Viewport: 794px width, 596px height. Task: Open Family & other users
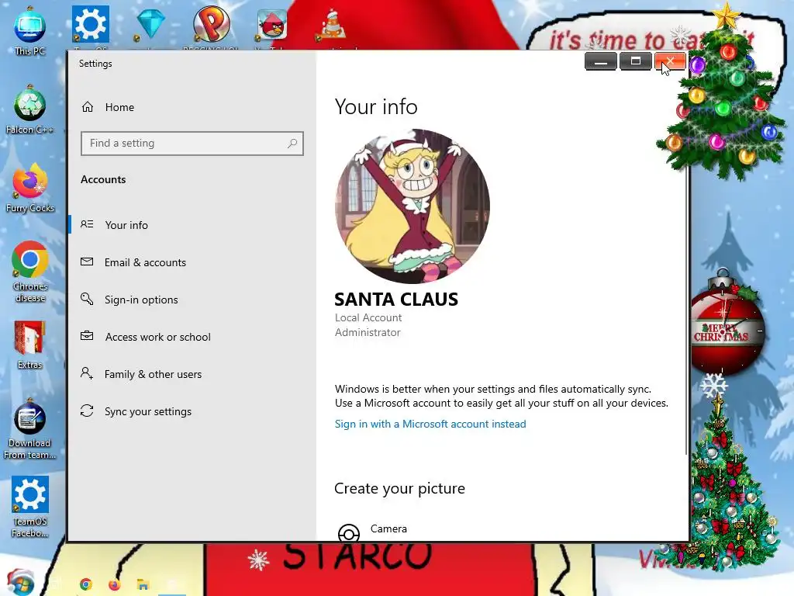coord(153,374)
